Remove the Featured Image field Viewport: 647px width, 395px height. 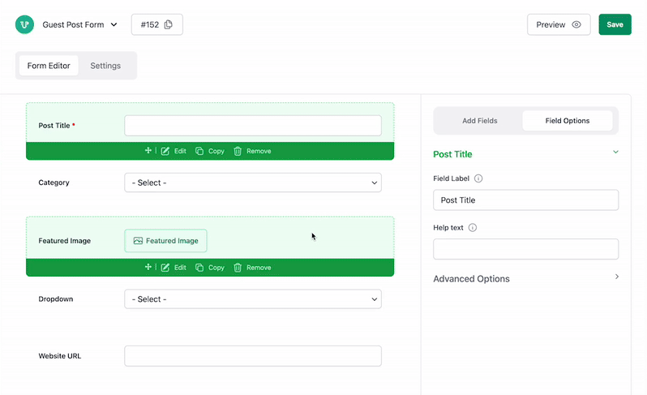click(252, 268)
